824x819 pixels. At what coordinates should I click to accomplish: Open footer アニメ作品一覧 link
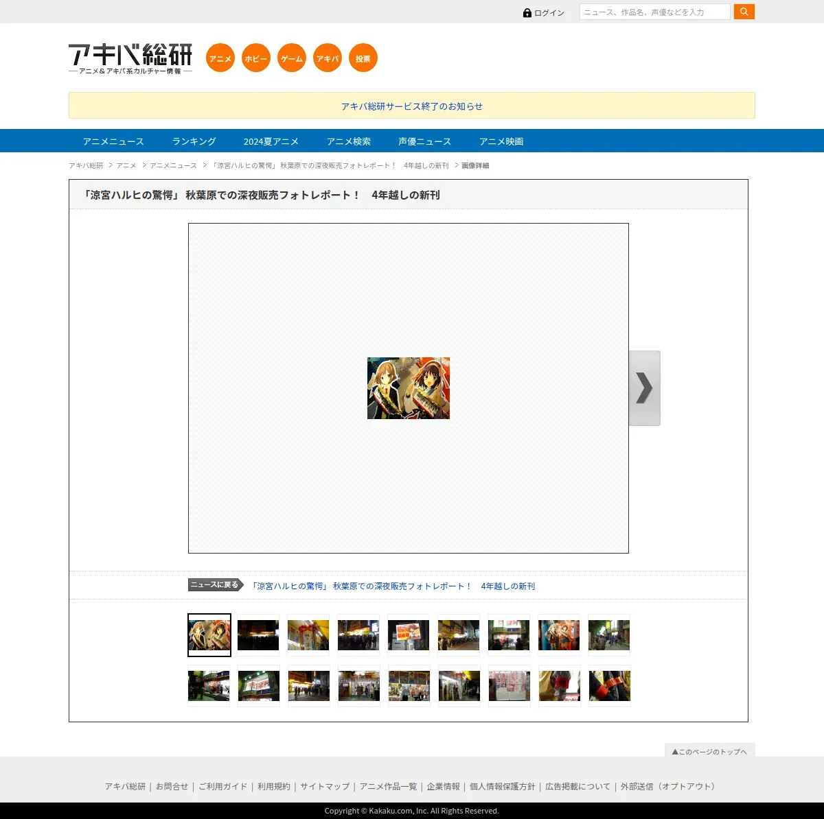pos(389,786)
